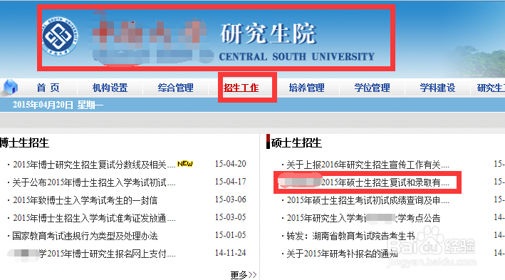Select the 综合管理 menu
505x280 pixels.
pos(175,88)
